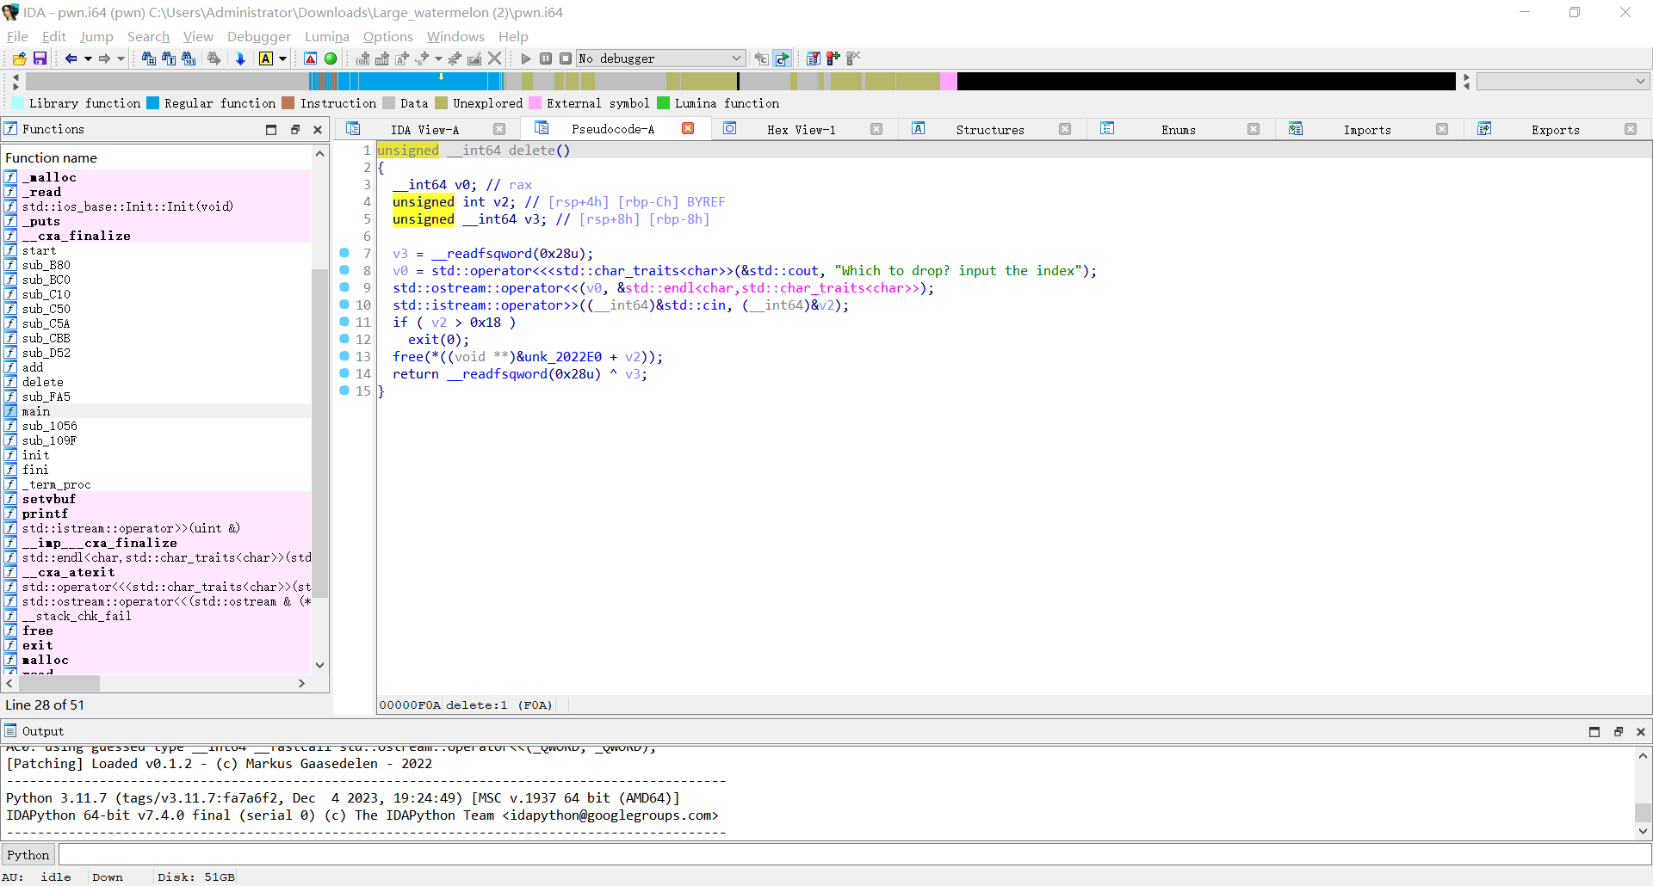Terminate process with the stop button
The width and height of the screenshot is (1653, 886).
[x=566, y=58]
